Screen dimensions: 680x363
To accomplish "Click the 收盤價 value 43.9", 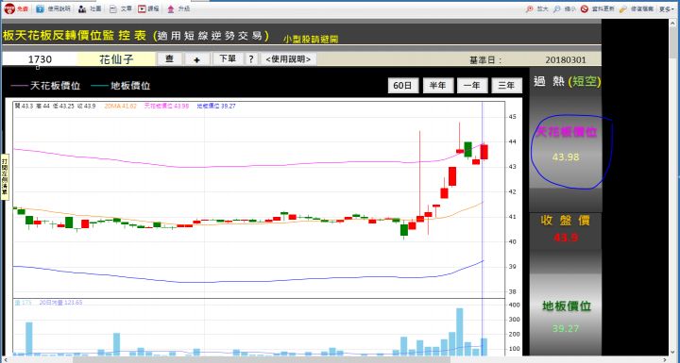I will point(566,238).
